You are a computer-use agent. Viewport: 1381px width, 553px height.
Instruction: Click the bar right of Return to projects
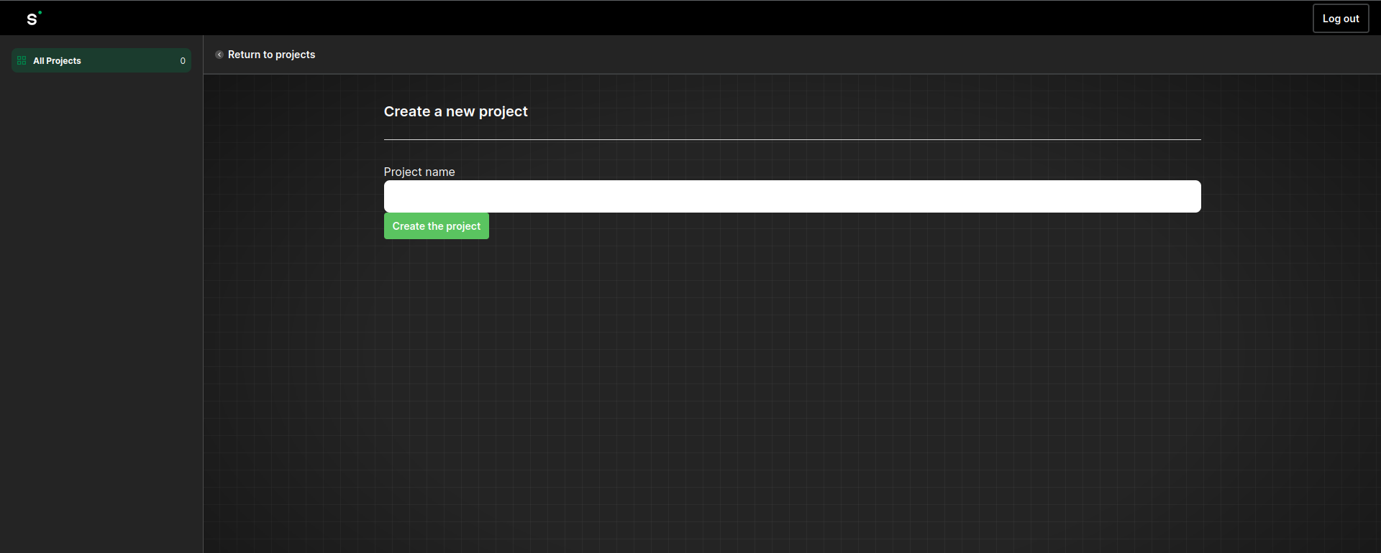coord(791,55)
